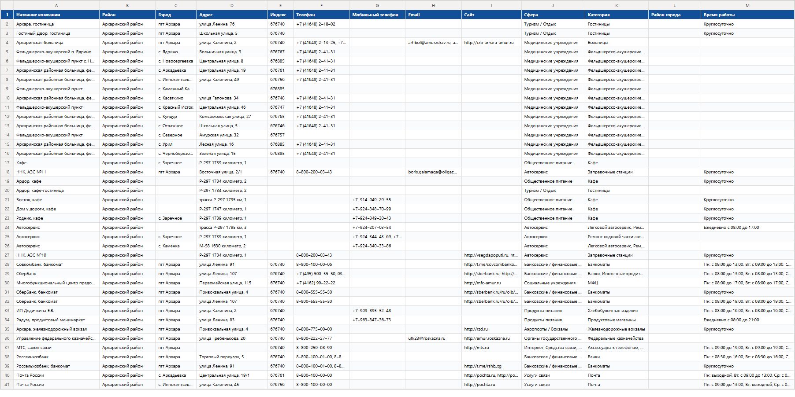
Task: Click the 'Название компании' header cell
Action: [56, 15]
